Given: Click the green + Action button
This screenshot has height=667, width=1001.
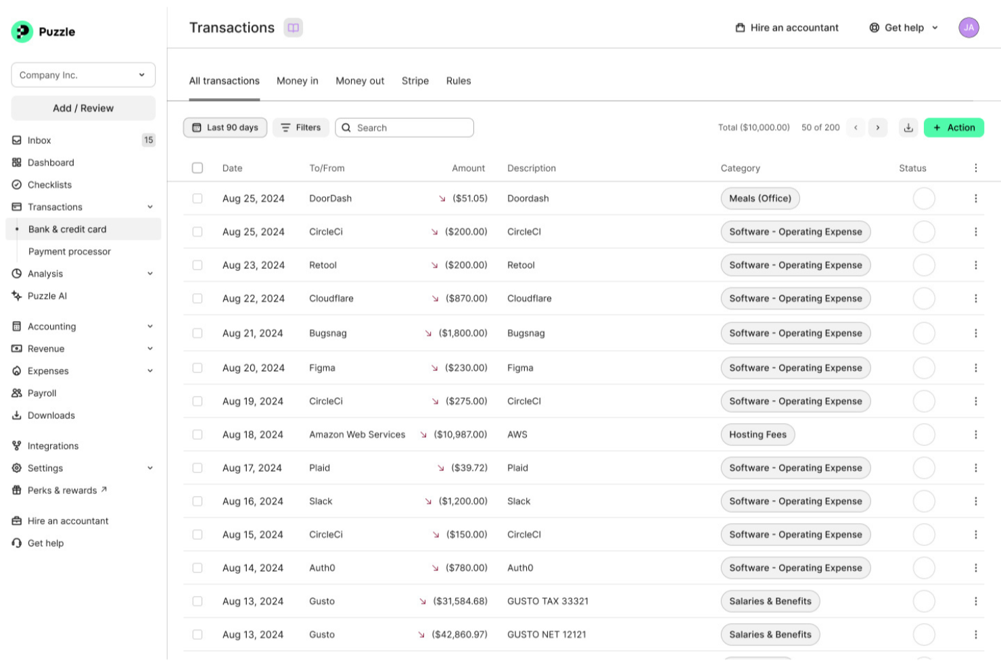Looking at the screenshot, I should [x=954, y=127].
